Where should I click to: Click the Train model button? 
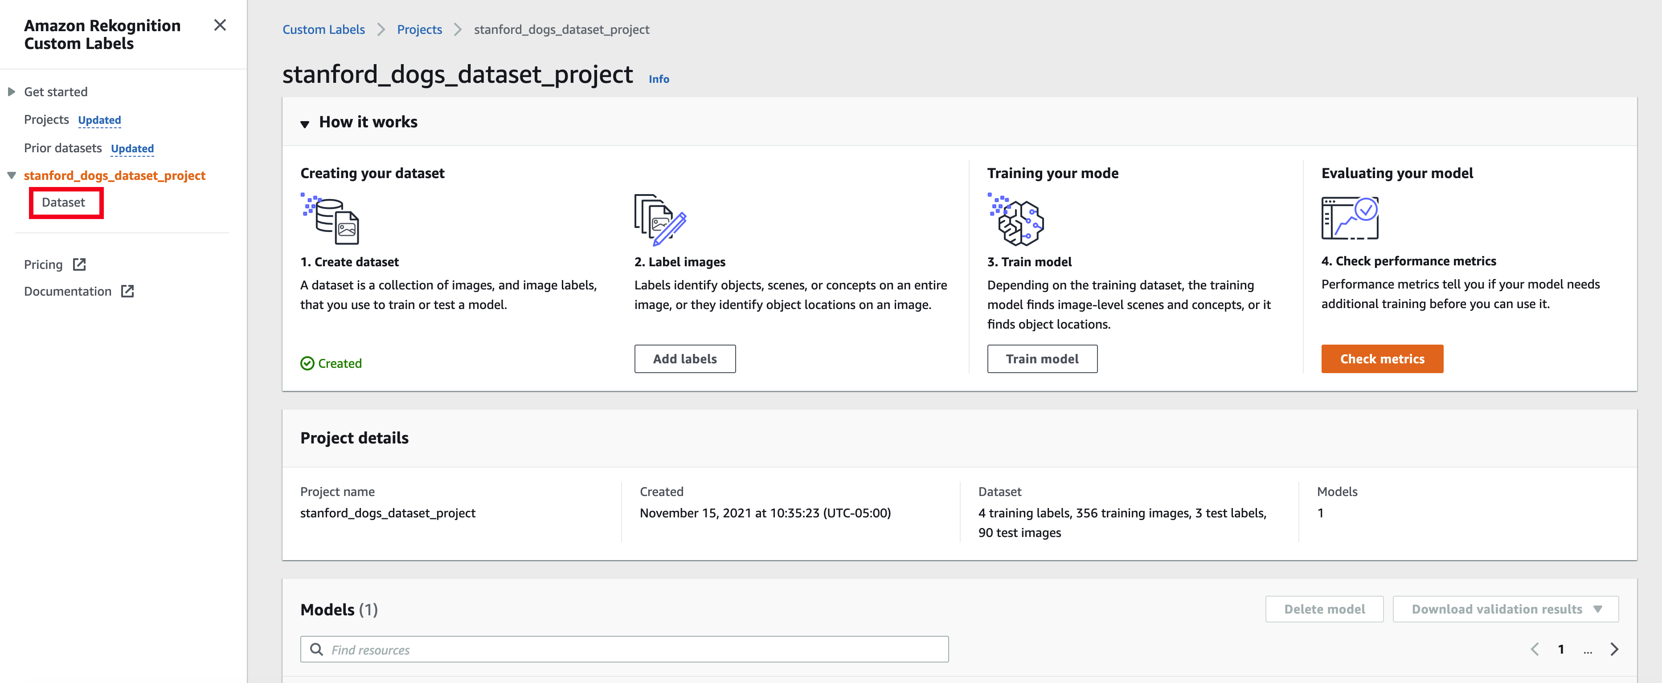click(1042, 358)
